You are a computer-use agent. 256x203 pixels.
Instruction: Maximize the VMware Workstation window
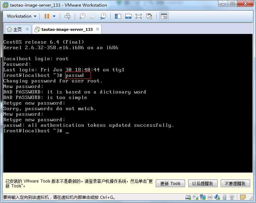tap(232, 3)
